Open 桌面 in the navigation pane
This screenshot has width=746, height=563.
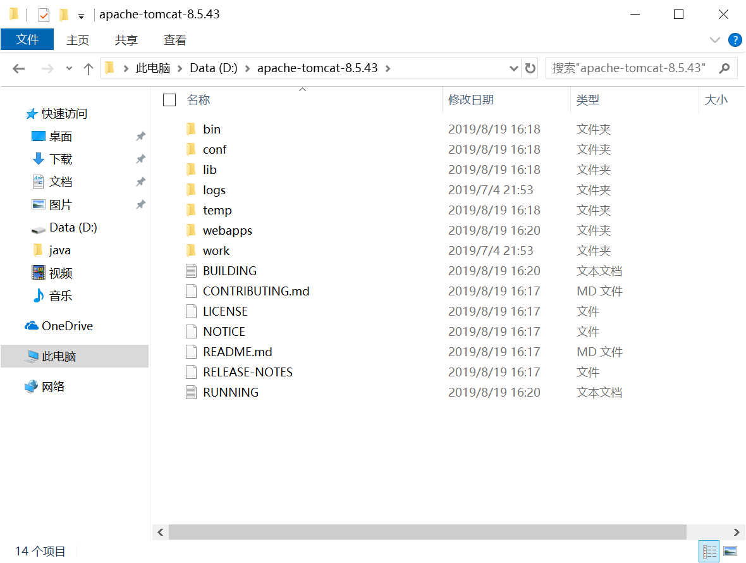pos(61,137)
